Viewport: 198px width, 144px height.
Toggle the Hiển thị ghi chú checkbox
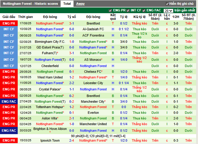pyautogui.click(x=167, y=4)
